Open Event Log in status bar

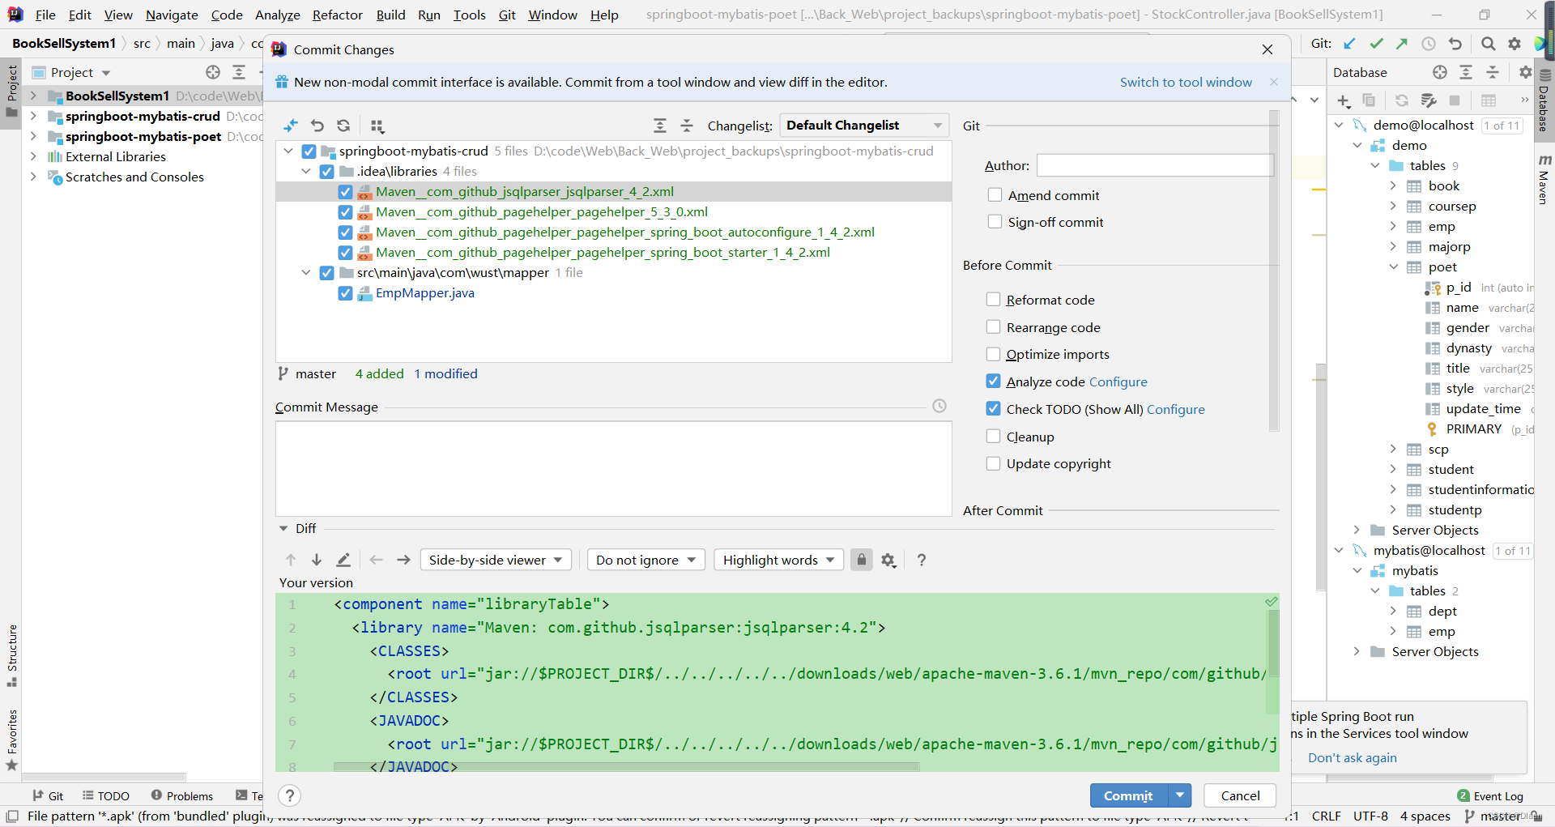tap(1490, 796)
